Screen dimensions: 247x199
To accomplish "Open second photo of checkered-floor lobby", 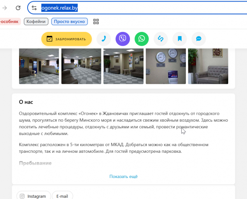I will [81, 66].
